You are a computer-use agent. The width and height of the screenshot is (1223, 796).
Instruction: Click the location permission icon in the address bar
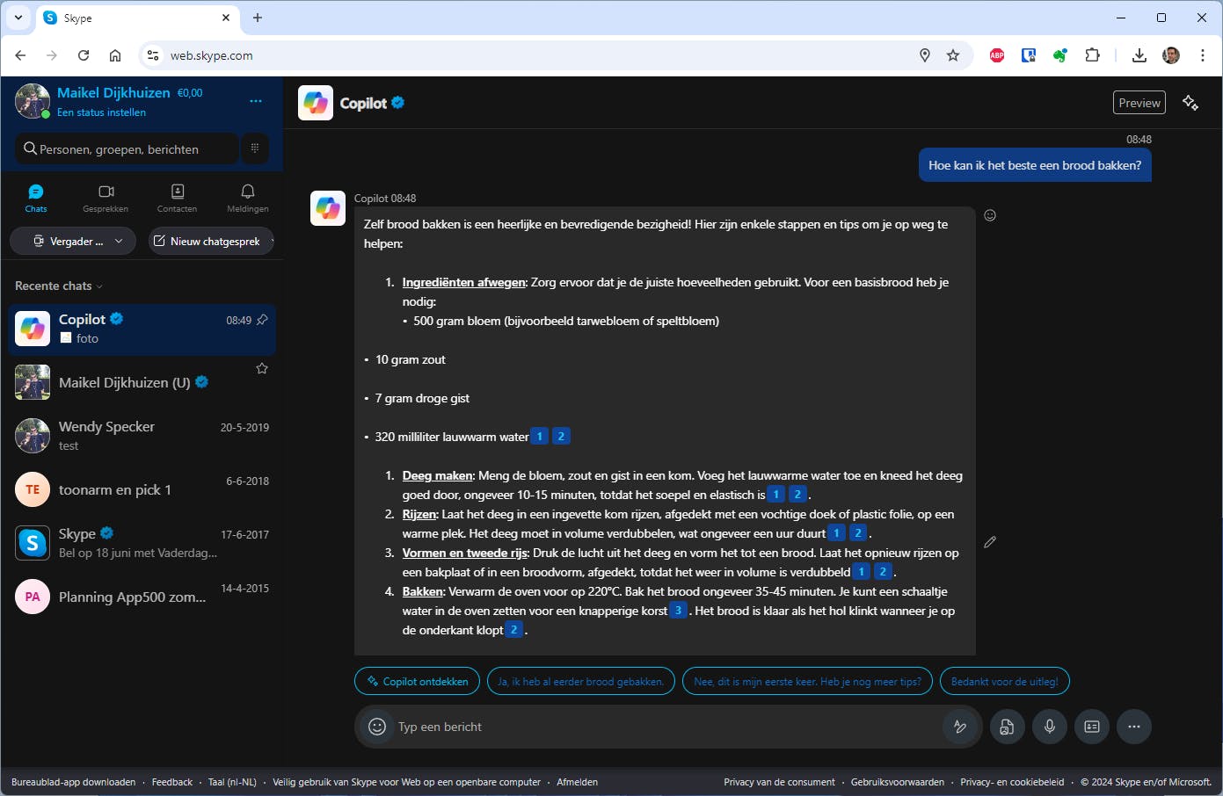(925, 55)
